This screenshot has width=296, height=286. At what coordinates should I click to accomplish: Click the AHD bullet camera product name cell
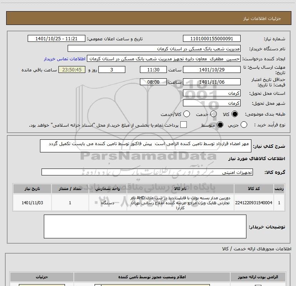(x=180, y=203)
